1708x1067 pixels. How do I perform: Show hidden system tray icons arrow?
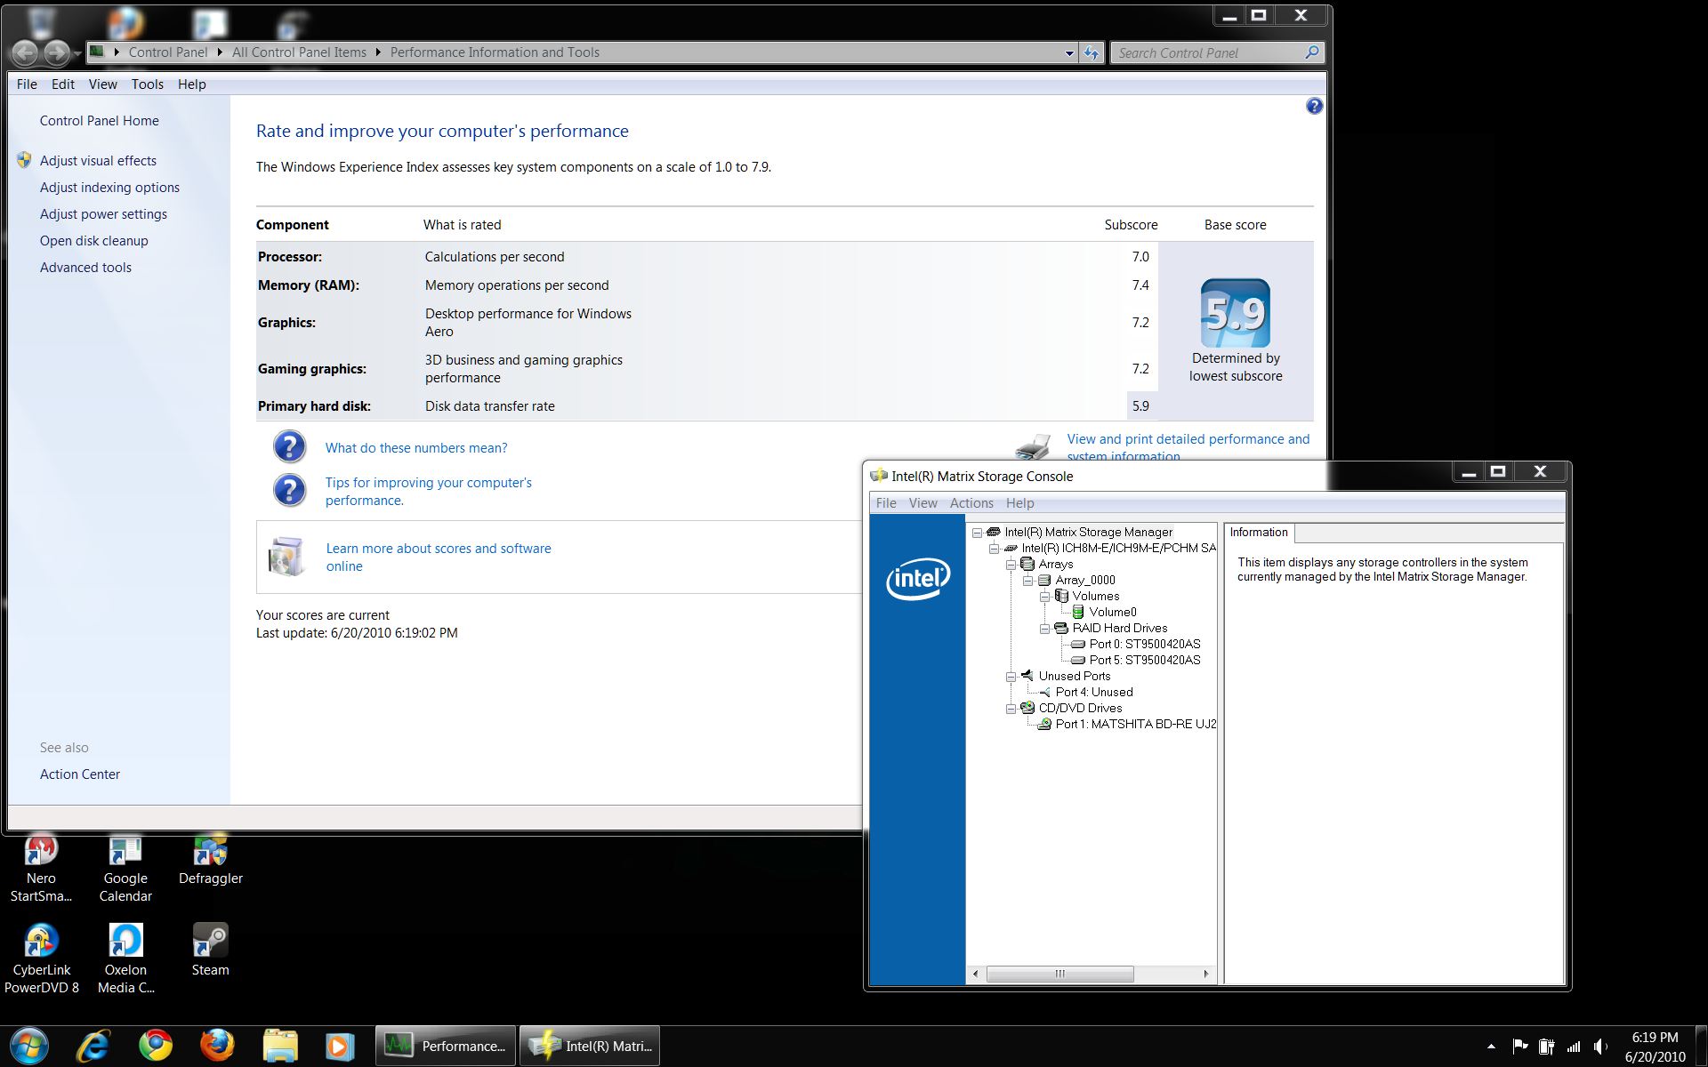(x=1491, y=1047)
